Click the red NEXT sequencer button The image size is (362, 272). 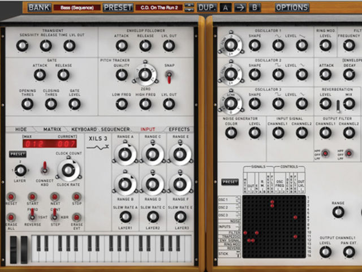point(55,197)
